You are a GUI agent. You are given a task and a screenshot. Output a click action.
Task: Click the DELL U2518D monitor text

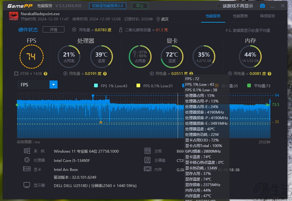(x=95, y=185)
